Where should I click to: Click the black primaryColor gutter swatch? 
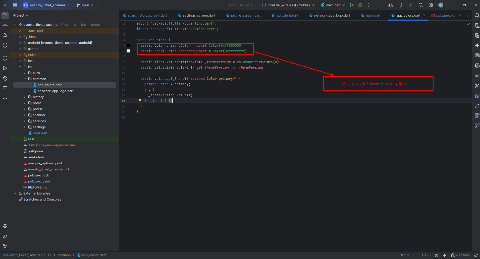click(x=128, y=45)
